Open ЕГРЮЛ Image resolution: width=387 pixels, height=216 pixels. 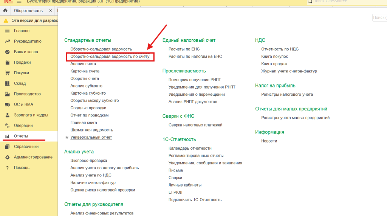coord(175,192)
